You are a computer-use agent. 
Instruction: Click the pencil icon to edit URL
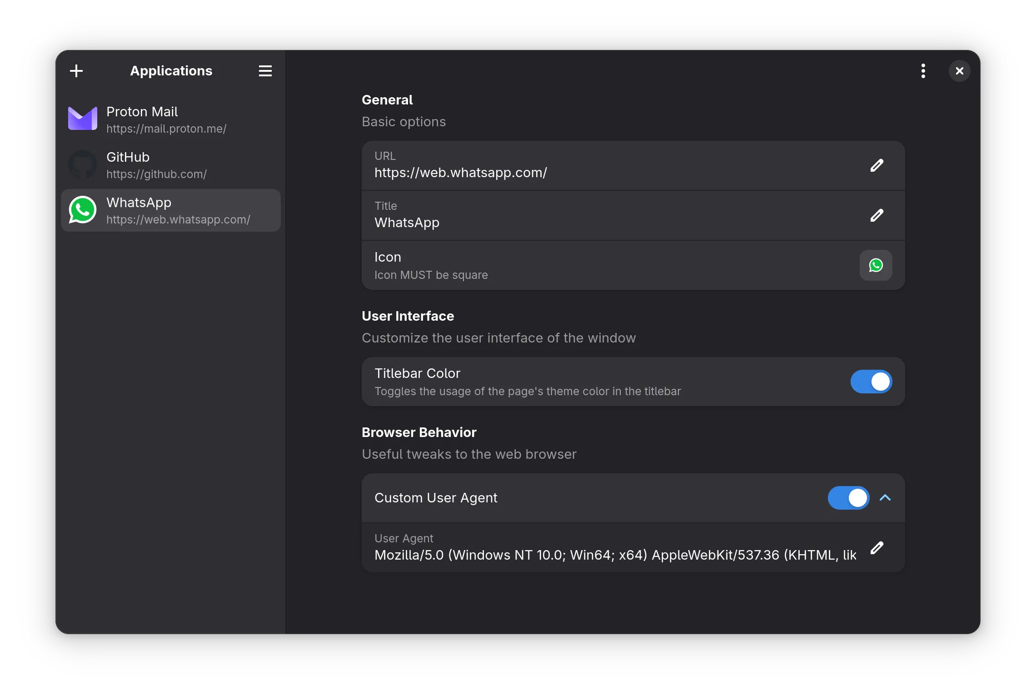pos(877,165)
